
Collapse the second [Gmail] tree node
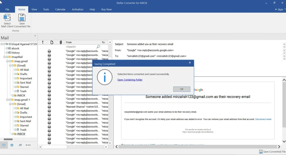click(x=10, y=104)
